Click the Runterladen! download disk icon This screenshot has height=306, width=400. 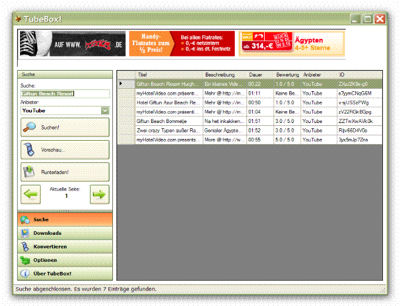pos(29,172)
